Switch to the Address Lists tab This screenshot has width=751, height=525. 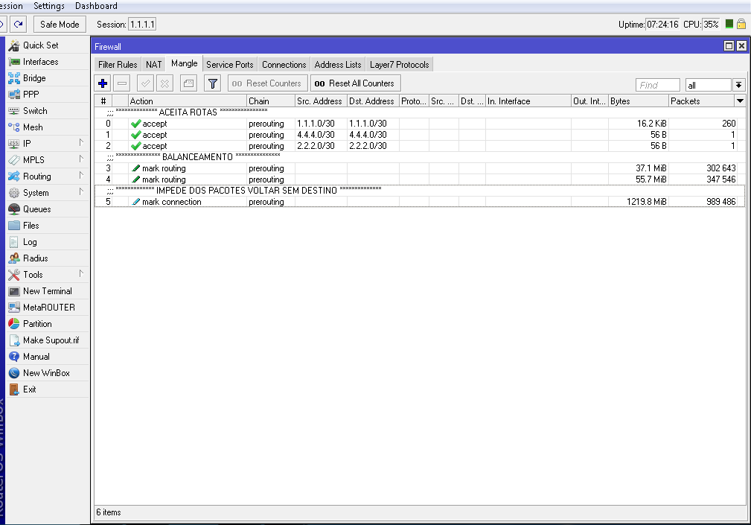click(338, 65)
